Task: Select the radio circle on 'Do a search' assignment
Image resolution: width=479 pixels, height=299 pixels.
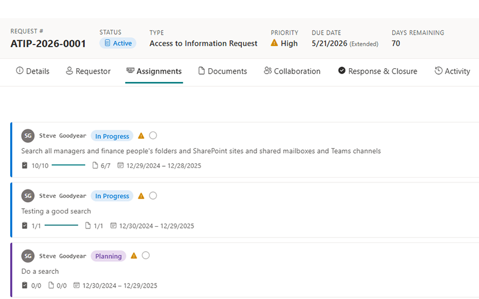Action: point(145,256)
